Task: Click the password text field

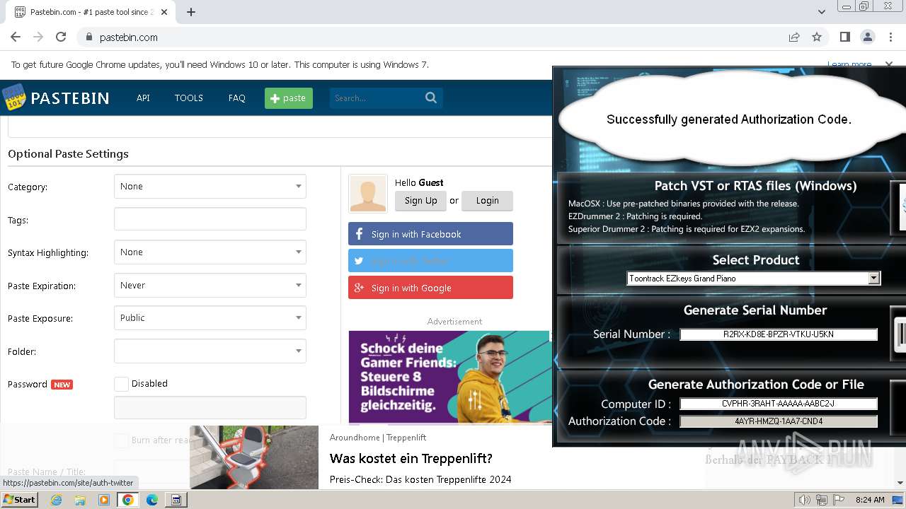Action: tap(210, 408)
